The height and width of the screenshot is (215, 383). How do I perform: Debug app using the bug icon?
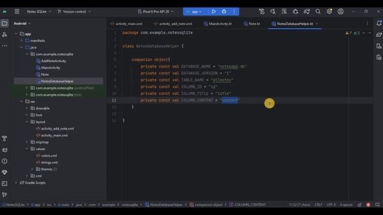[224, 11]
